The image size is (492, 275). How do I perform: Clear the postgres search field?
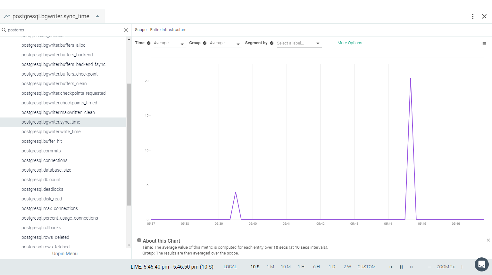click(126, 30)
